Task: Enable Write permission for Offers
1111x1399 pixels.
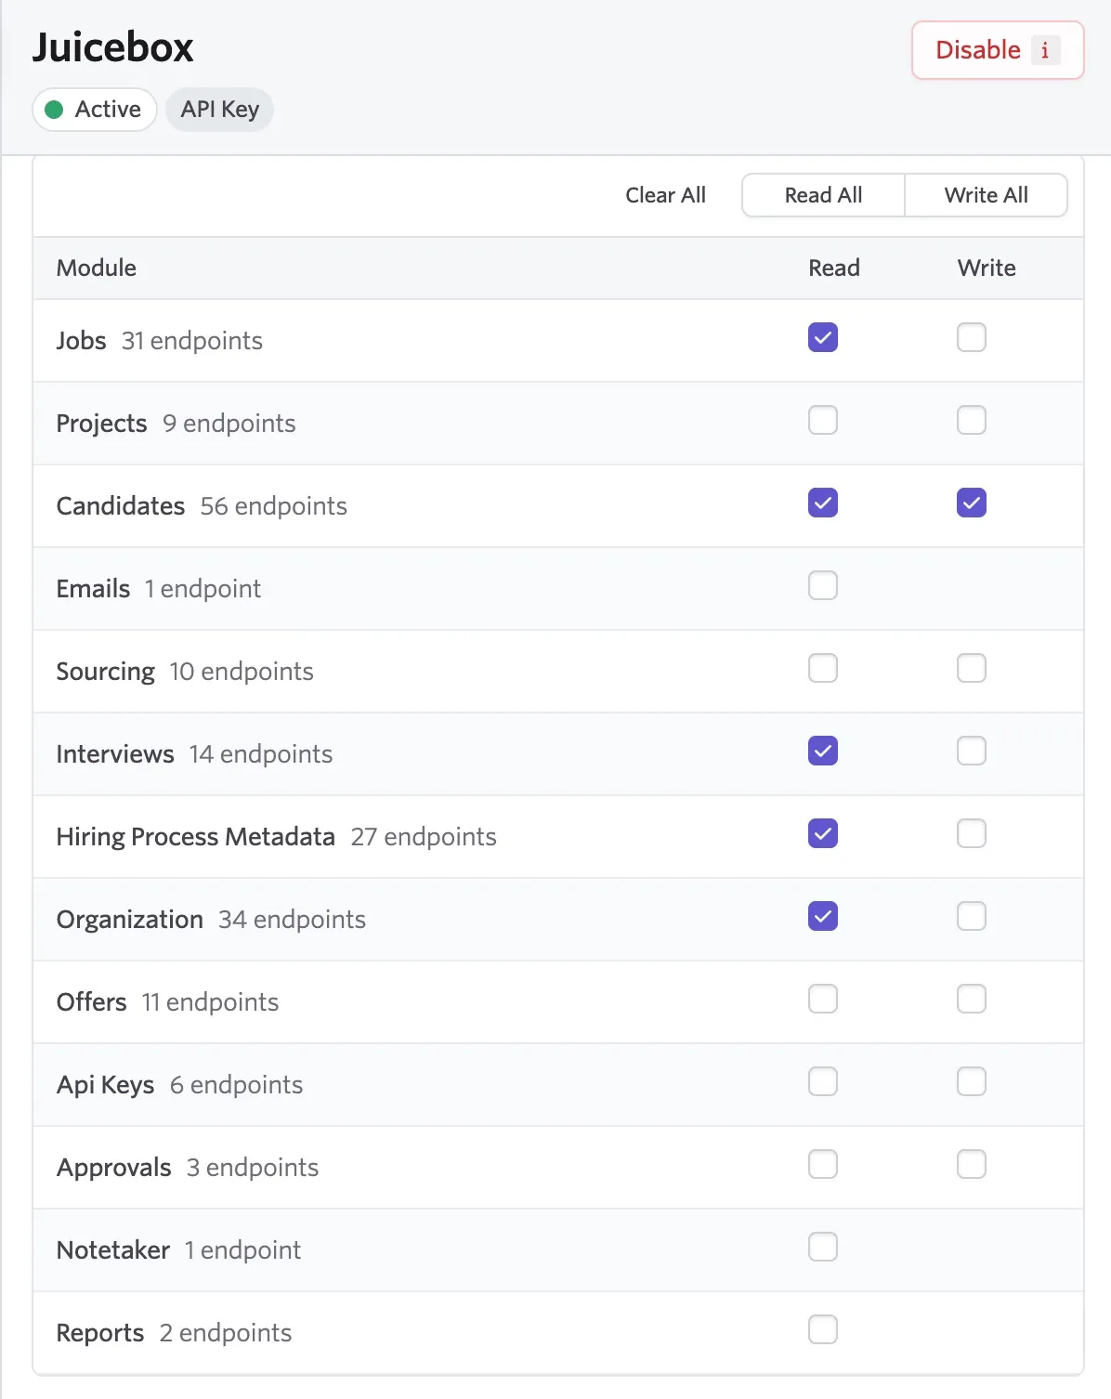Action: 972,999
